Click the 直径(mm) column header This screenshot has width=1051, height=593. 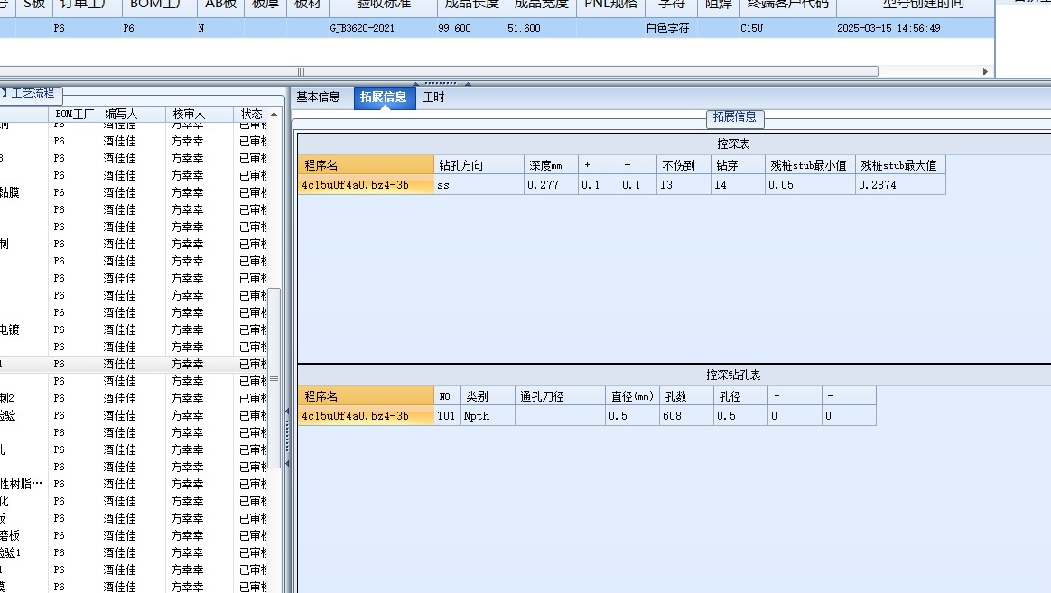point(633,396)
